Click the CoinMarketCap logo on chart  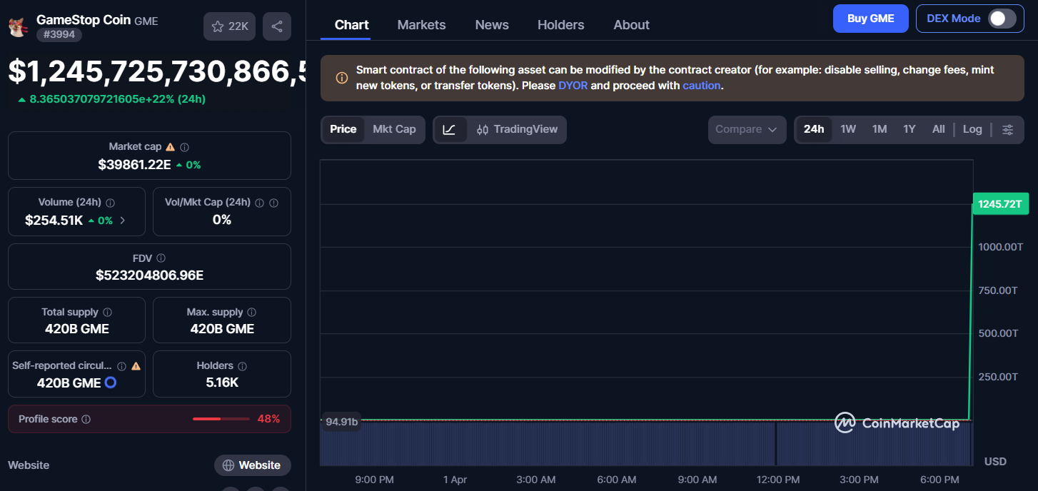coord(897,423)
